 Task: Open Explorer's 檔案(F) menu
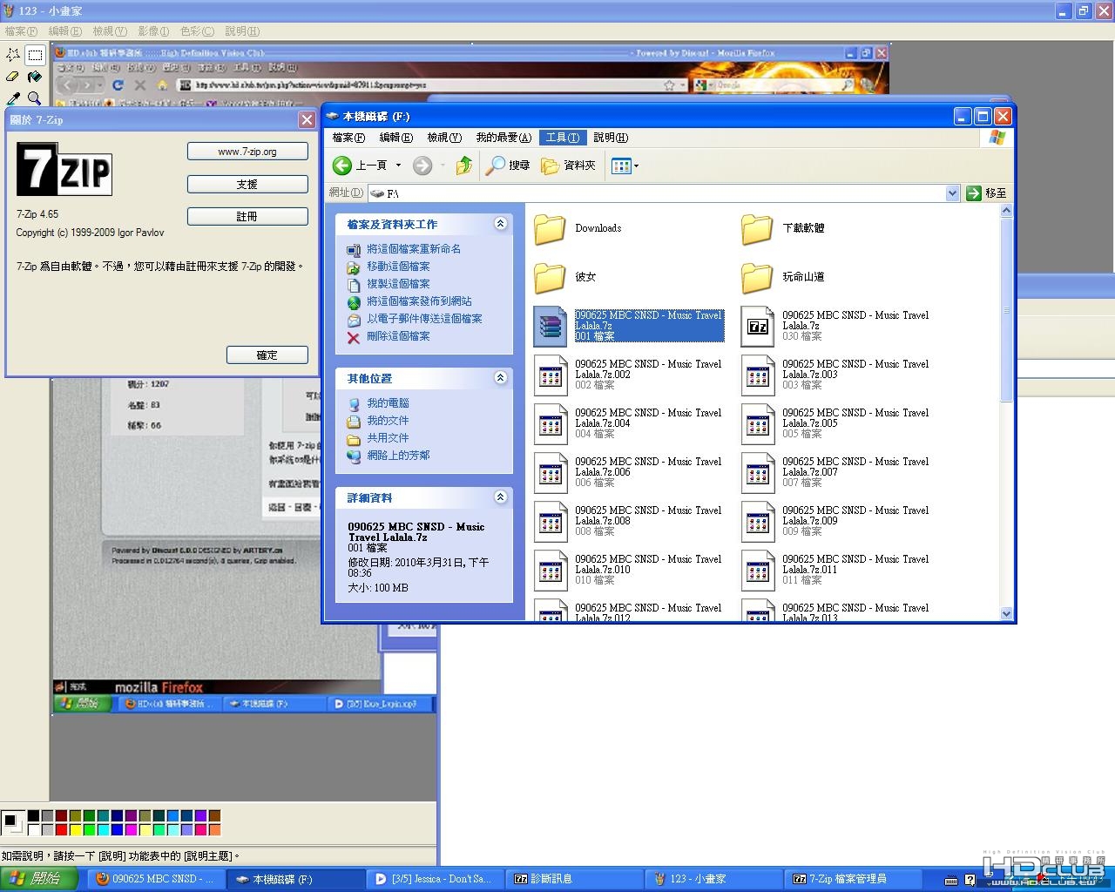[x=348, y=138]
